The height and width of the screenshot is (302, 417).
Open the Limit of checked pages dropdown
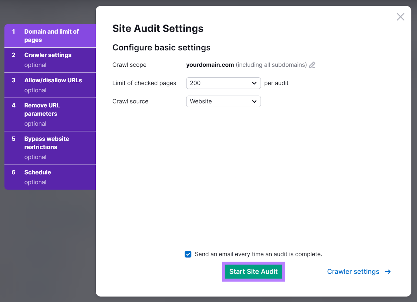click(x=223, y=83)
